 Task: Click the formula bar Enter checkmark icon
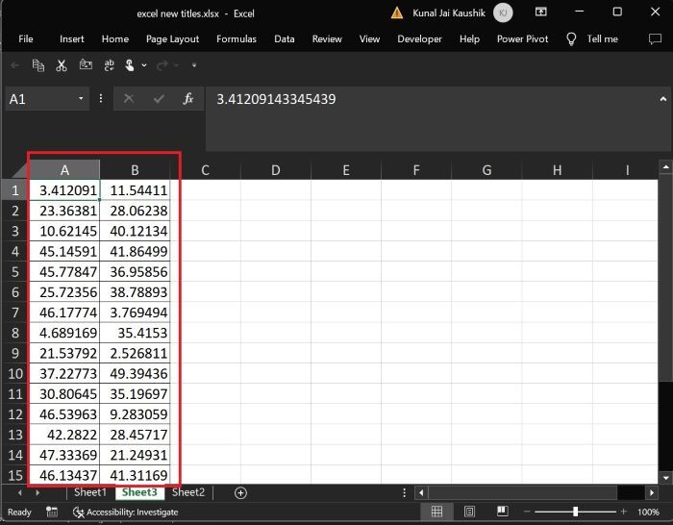[159, 99]
